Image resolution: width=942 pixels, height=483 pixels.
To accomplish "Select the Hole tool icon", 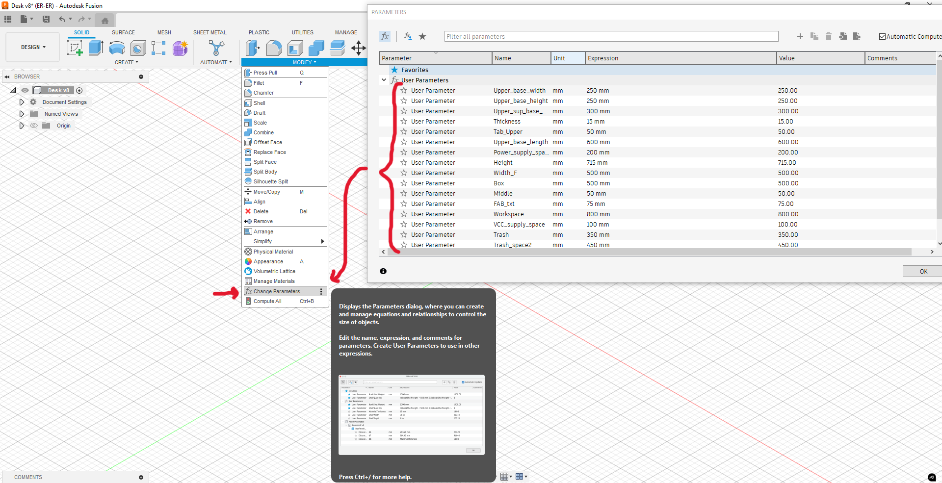I will point(138,48).
